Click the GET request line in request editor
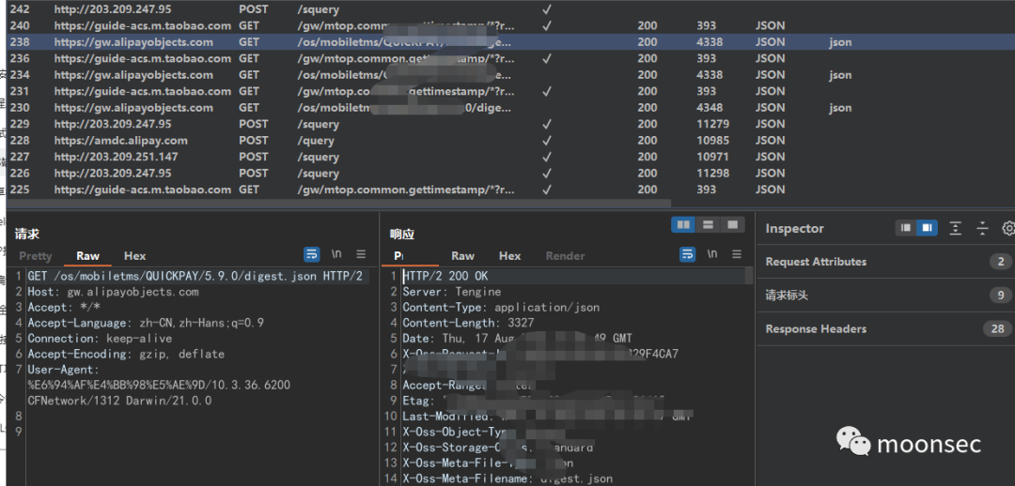The width and height of the screenshot is (1015, 486). tap(195, 276)
